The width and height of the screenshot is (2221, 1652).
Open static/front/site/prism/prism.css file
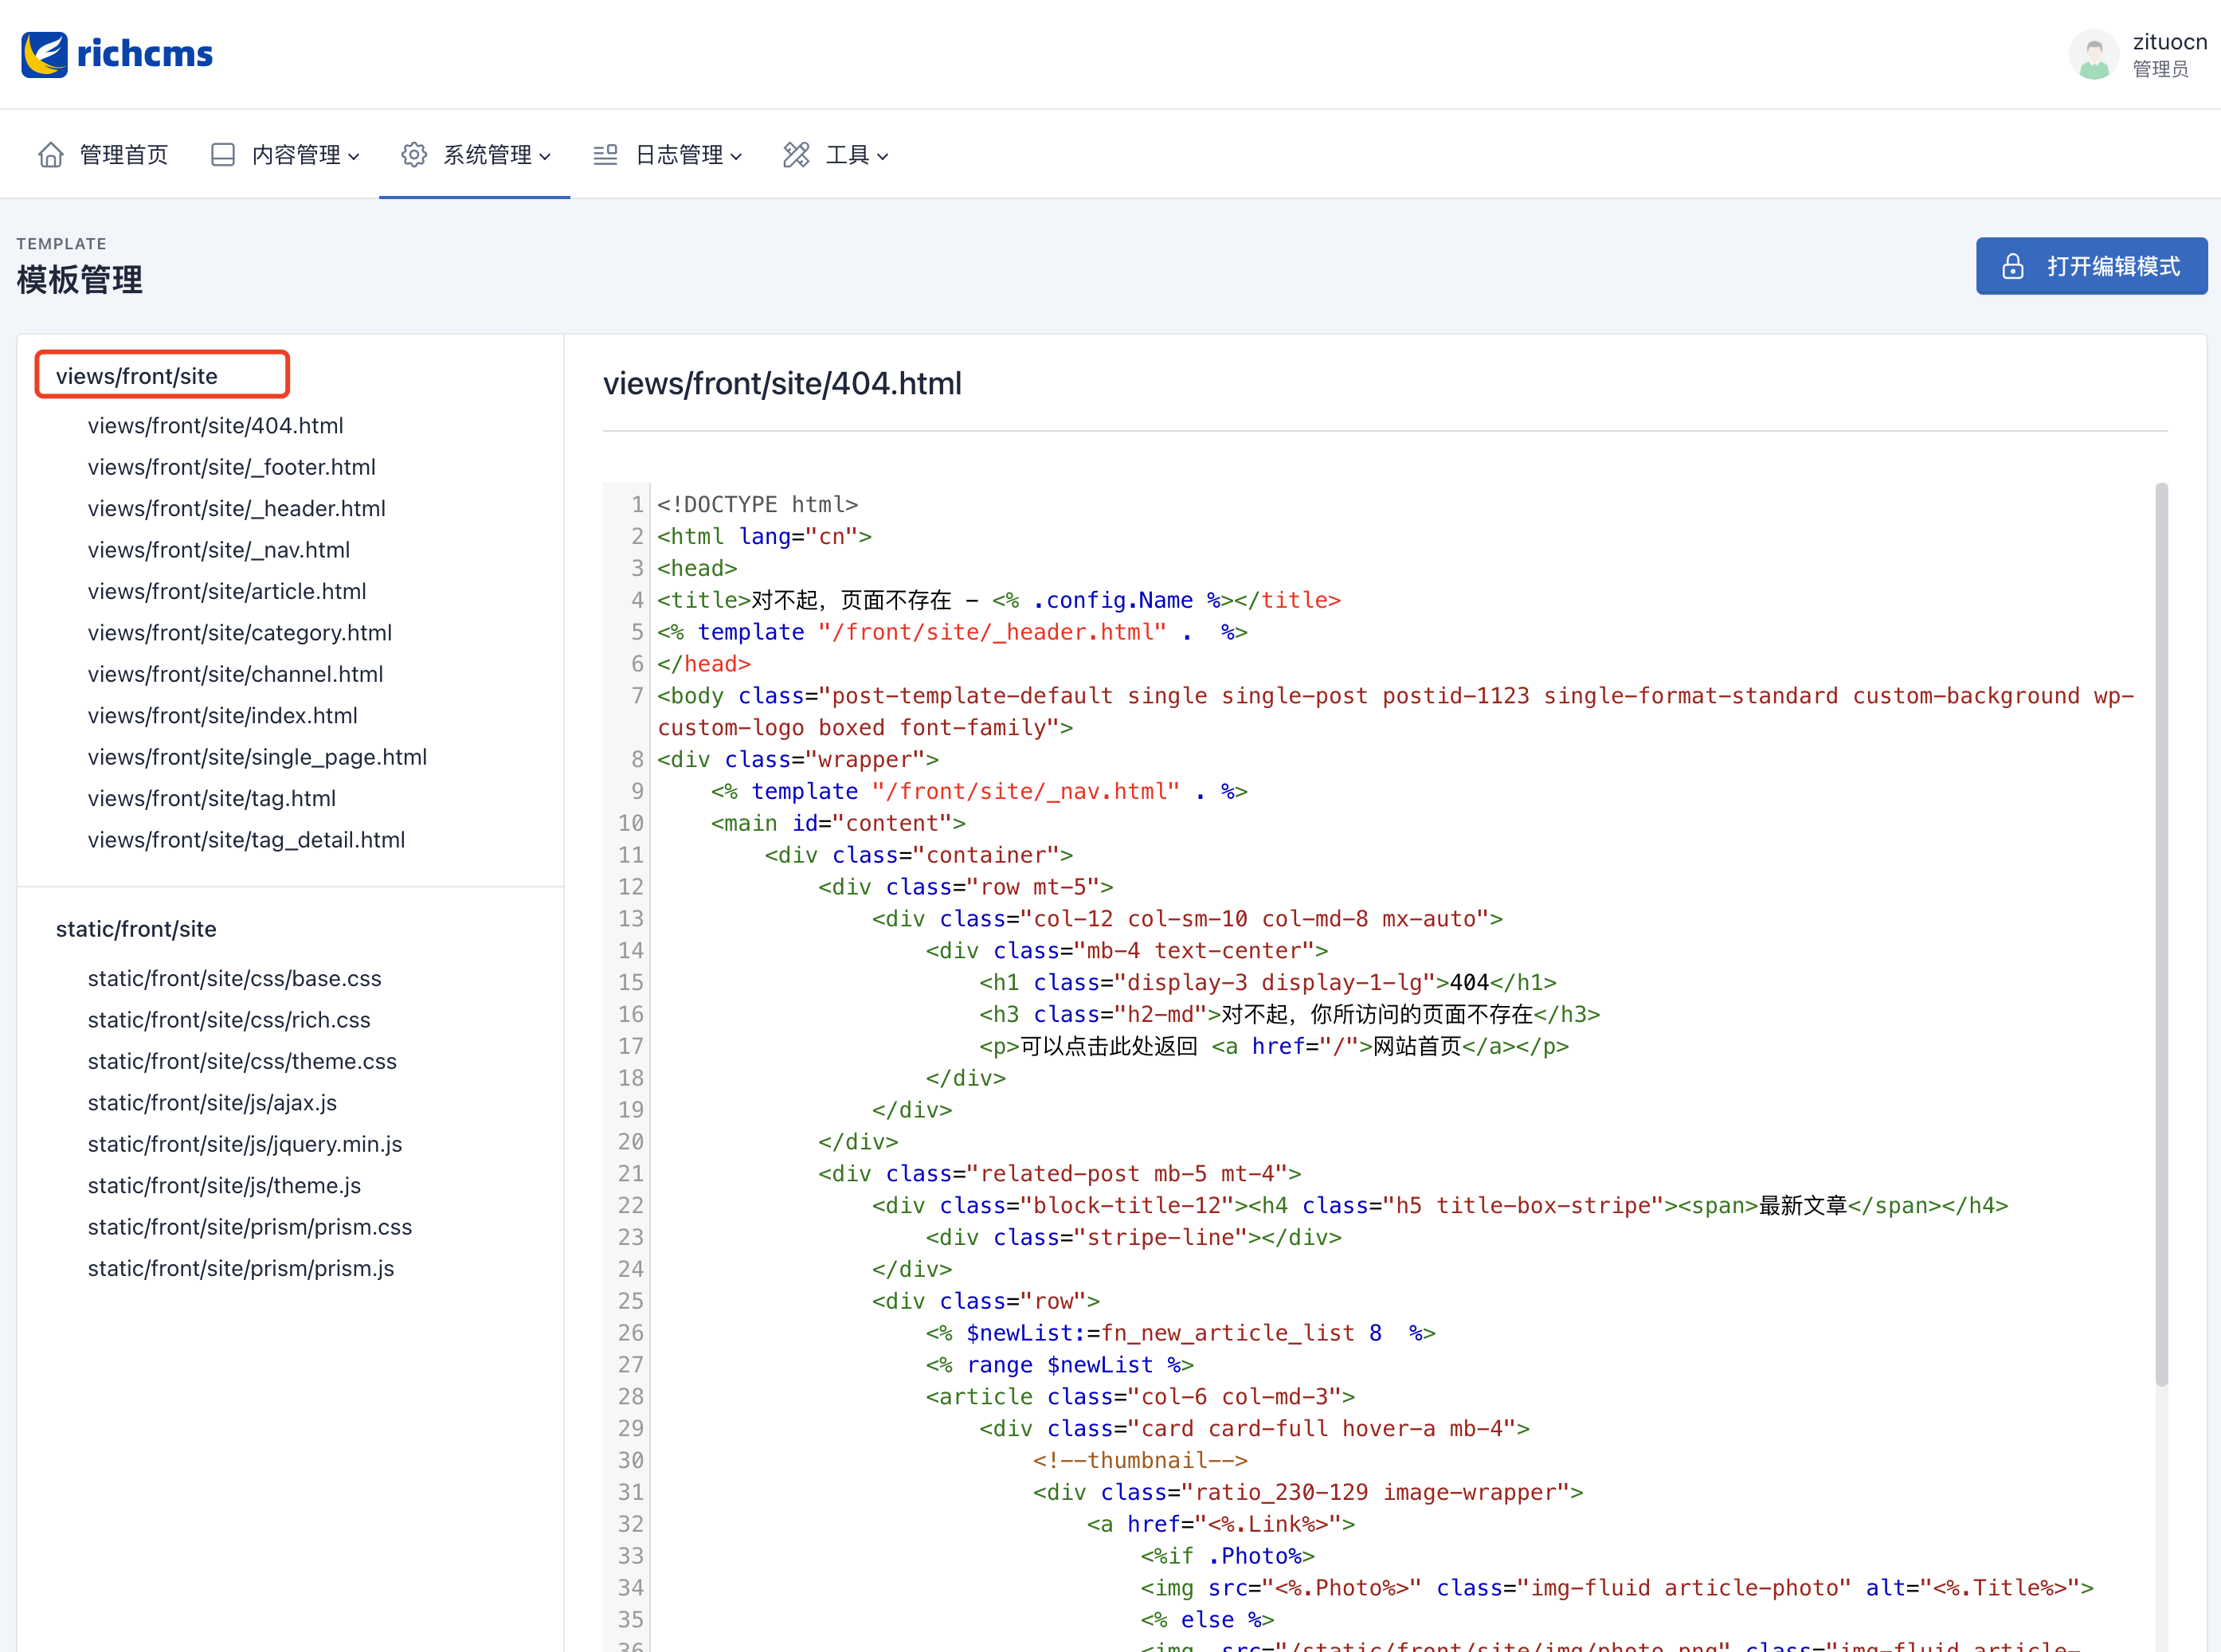[249, 1227]
